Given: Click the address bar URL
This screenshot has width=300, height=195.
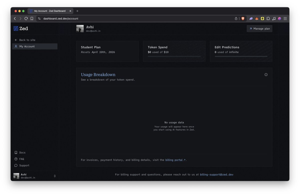Looking at the screenshot, I should coord(61,18).
